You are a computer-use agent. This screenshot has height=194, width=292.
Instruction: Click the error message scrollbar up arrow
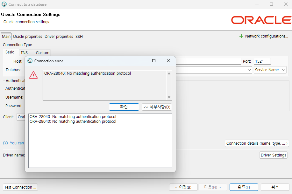(x=169, y=73)
